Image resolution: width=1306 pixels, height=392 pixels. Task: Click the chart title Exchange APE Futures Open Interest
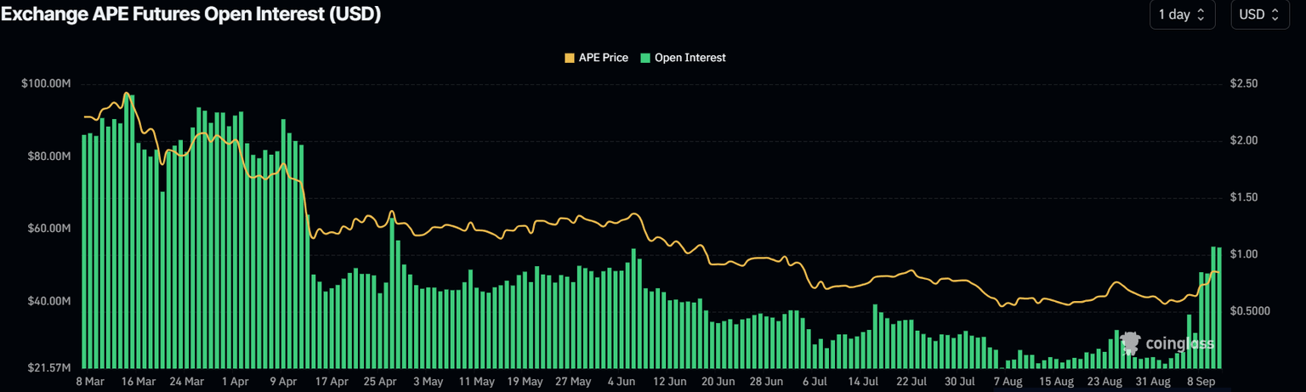tap(190, 14)
